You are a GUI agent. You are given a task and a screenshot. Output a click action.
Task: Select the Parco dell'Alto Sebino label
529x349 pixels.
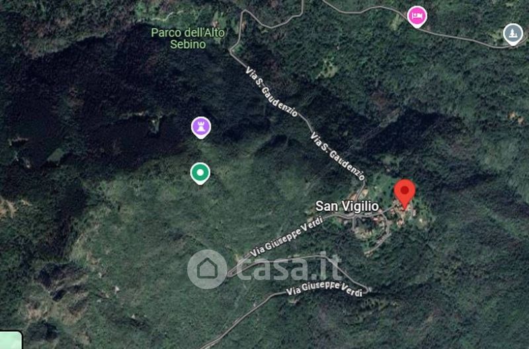[x=188, y=38]
